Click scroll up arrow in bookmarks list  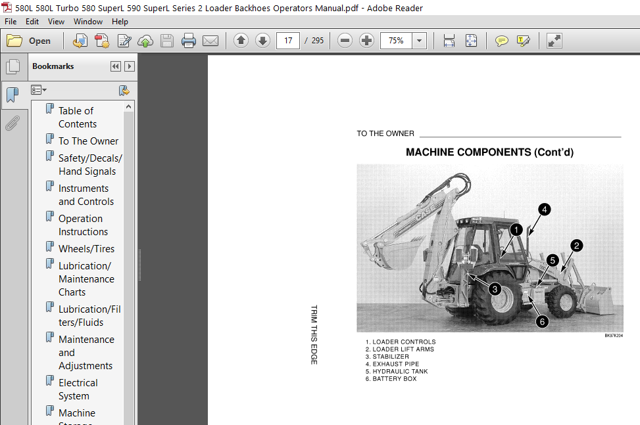[x=128, y=107]
